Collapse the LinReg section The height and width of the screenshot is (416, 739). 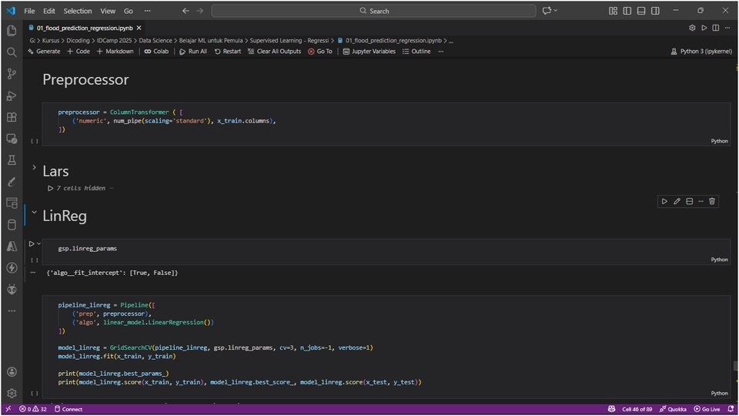coord(34,213)
